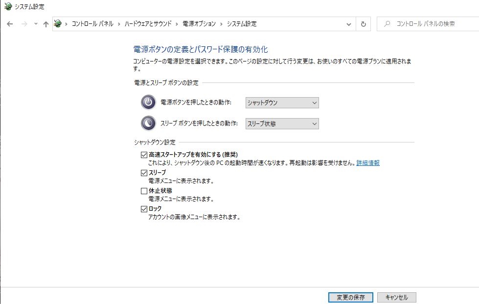Click the forward navigation arrow
This screenshot has height=304, width=479.
coord(24,24)
